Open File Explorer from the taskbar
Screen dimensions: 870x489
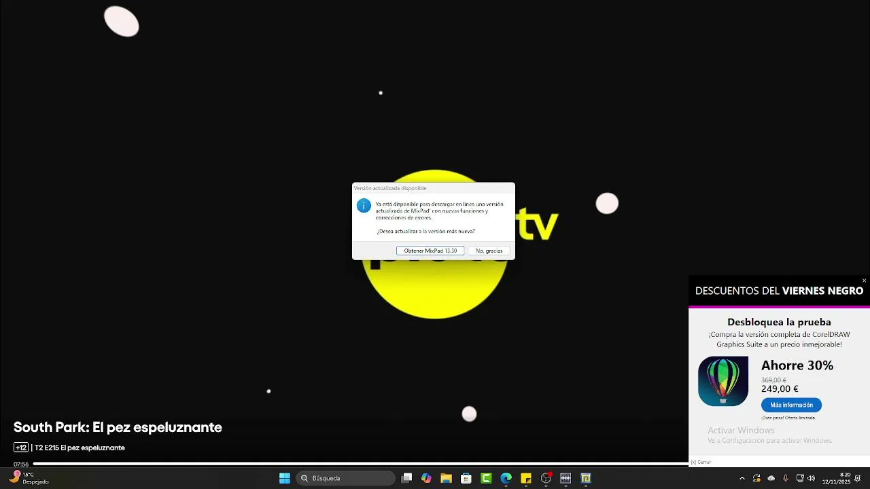coord(446,478)
